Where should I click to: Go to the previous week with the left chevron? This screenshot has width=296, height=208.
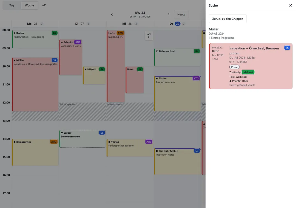(112, 14)
